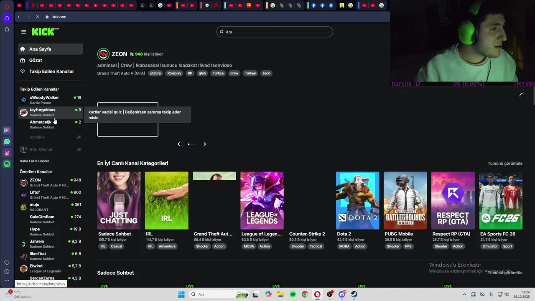Open Just Chatting category thumbnail

pyautogui.click(x=119, y=201)
